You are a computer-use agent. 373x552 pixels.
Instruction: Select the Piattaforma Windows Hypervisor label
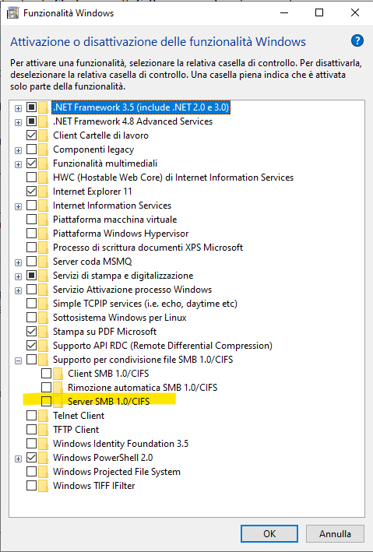coord(121,234)
